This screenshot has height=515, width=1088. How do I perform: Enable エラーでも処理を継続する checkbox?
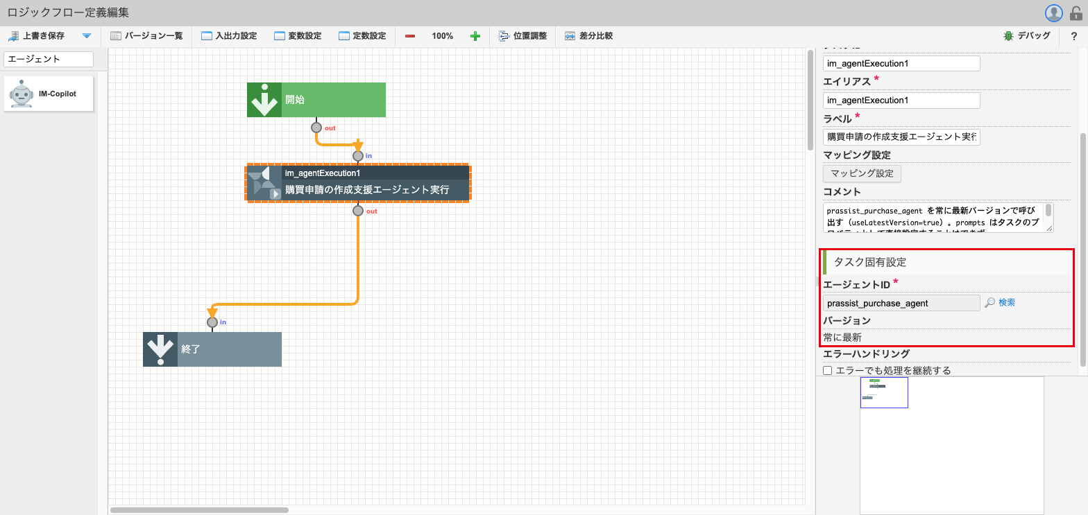[827, 371]
